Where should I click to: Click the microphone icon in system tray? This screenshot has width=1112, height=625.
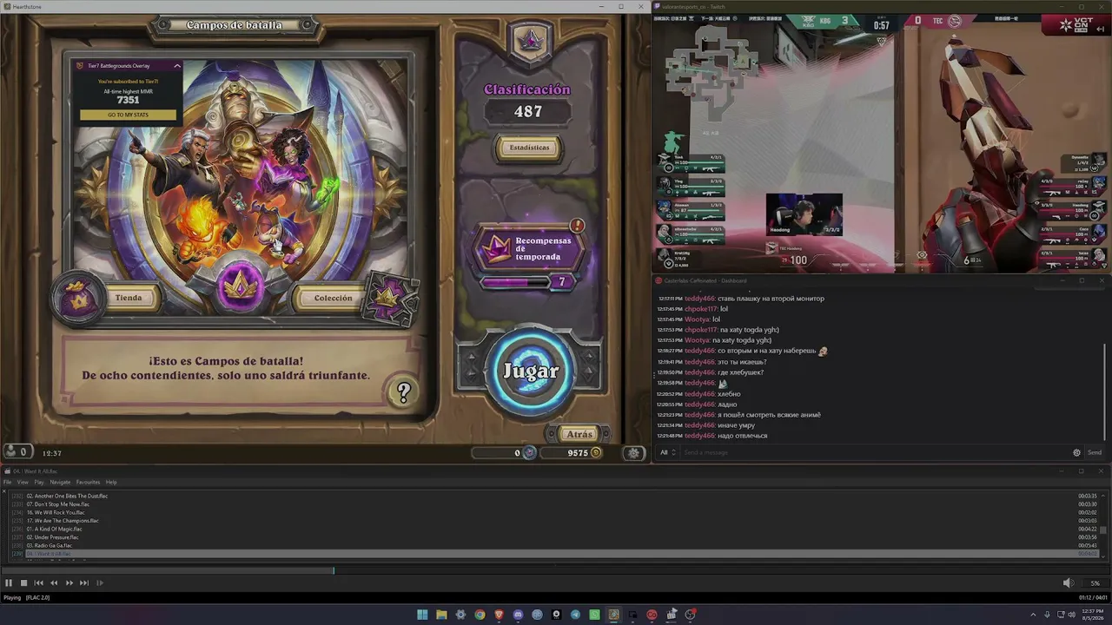click(x=1047, y=615)
